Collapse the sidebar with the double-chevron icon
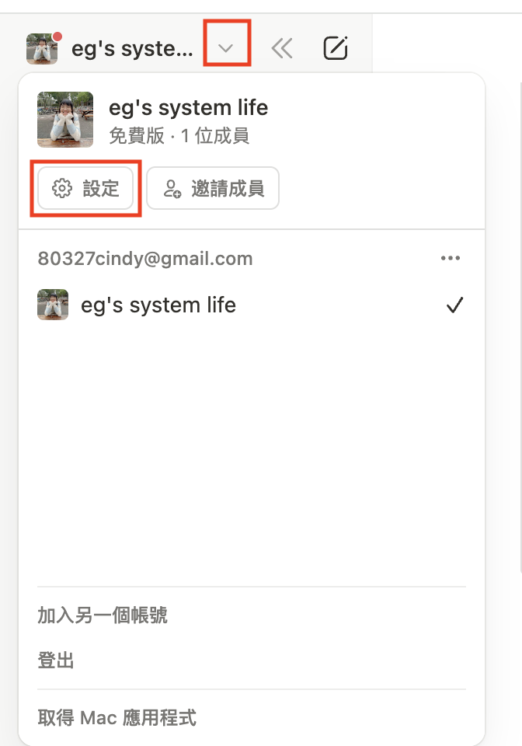Viewport: 522px width, 746px height. (x=281, y=49)
